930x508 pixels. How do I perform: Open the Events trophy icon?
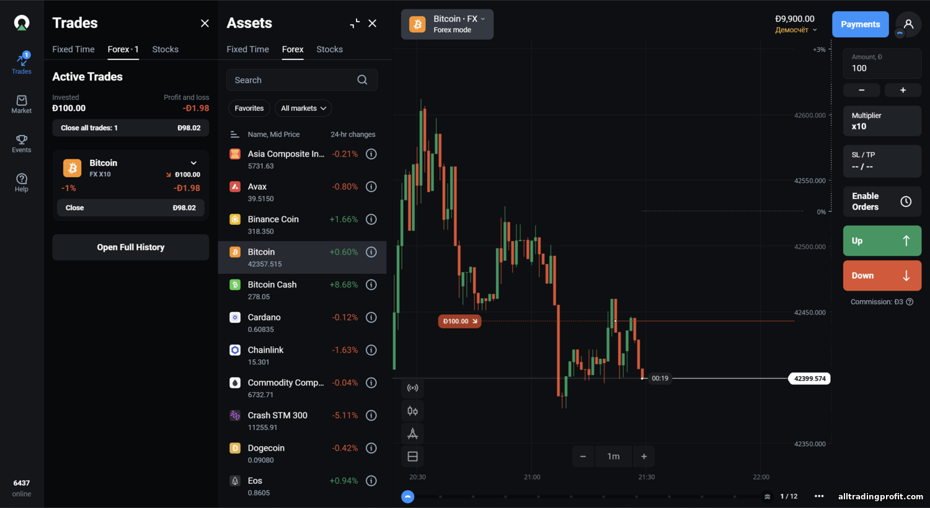tap(21, 143)
